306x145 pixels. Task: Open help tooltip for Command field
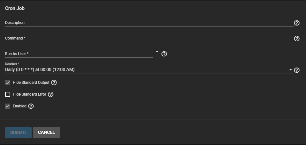pyautogui.click(x=296, y=39)
